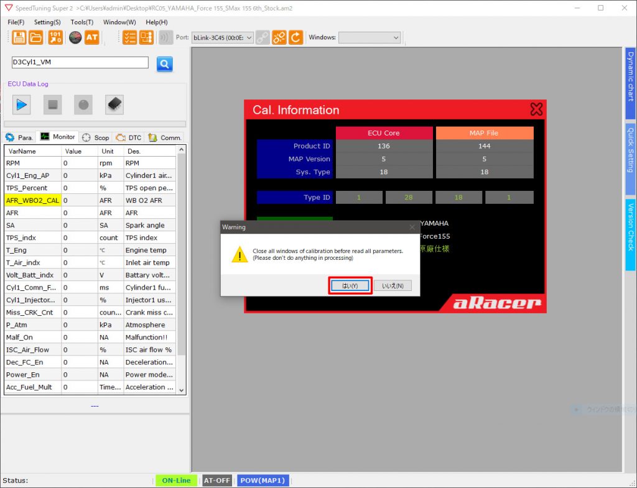
Task: Click the orange broken-link disconnect icon
Action: 279,37
